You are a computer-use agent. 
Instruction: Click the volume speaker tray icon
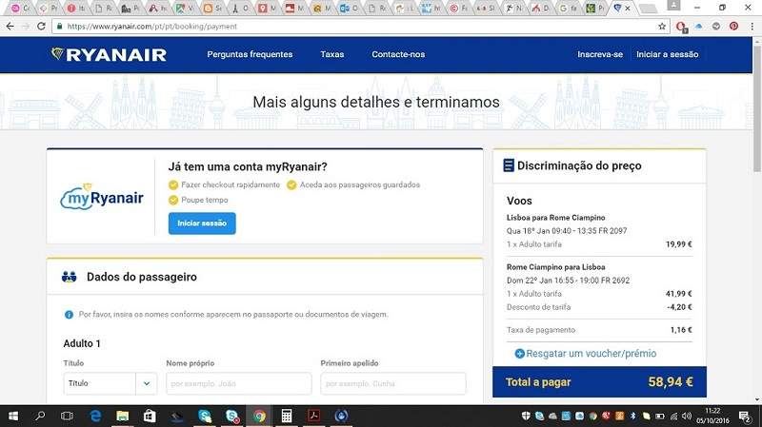686,416
